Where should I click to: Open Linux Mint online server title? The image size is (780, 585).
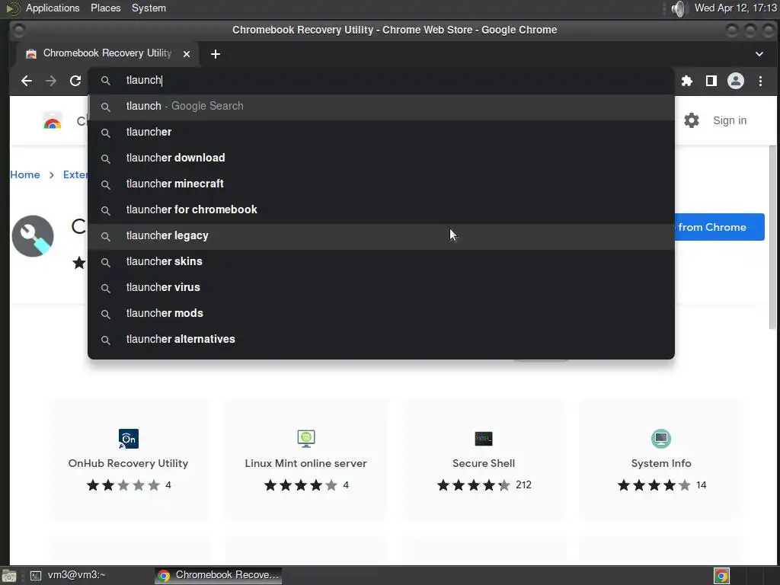[x=306, y=463]
